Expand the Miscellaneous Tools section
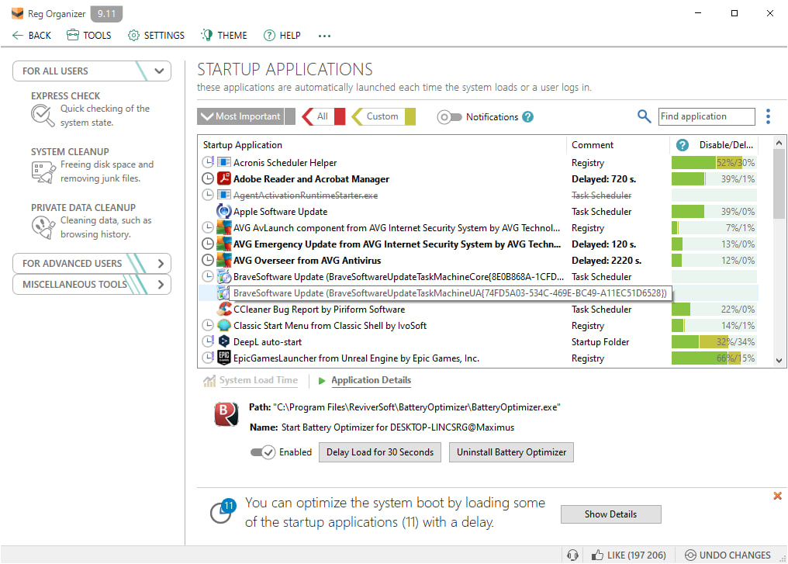This screenshot has width=788, height=564. click(x=92, y=285)
